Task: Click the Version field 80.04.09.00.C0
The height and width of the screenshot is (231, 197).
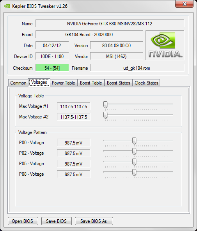Action: coord(116,45)
